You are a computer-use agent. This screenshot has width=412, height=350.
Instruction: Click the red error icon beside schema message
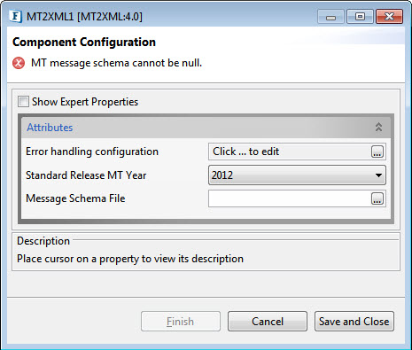[x=19, y=63]
